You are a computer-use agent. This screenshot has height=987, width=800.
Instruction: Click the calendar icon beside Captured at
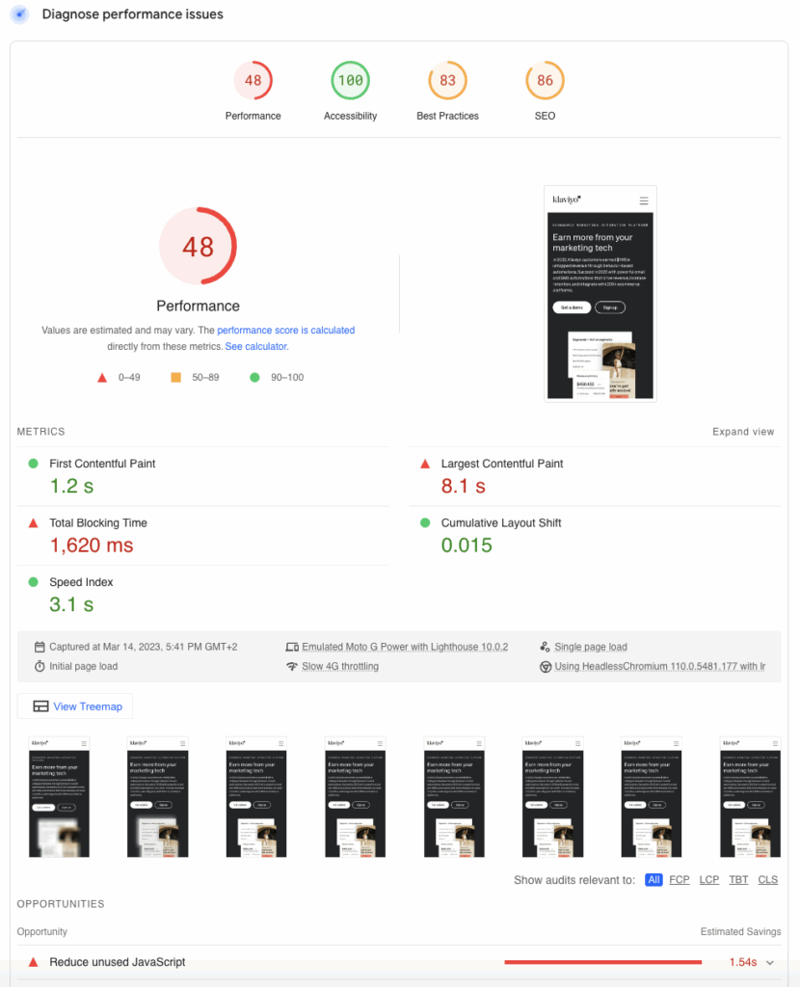pyautogui.click(x=40, y=647)
